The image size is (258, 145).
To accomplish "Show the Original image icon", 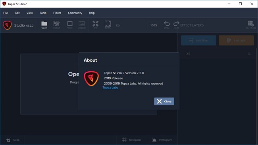I will tap(82, 24).
